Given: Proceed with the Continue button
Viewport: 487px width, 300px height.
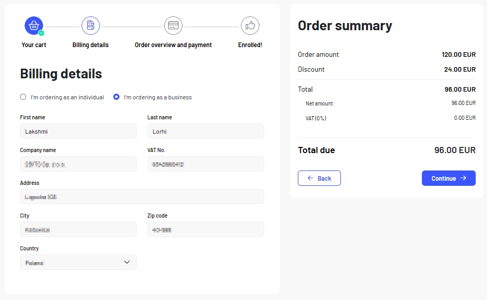Looking at the screenshot, I should (449, 178).
